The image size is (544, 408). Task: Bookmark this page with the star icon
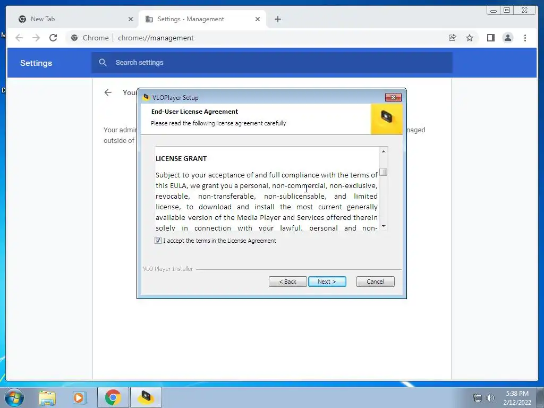(470, 38)
